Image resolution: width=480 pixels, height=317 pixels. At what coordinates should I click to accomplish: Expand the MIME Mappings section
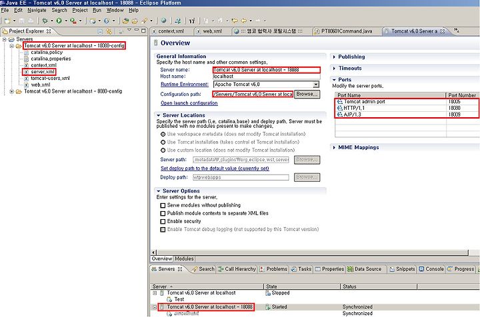[x=334, y=147]
